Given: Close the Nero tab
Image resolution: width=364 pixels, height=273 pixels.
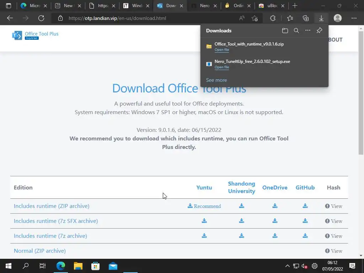Looking at the screenshot, I should tap(215, 6).
